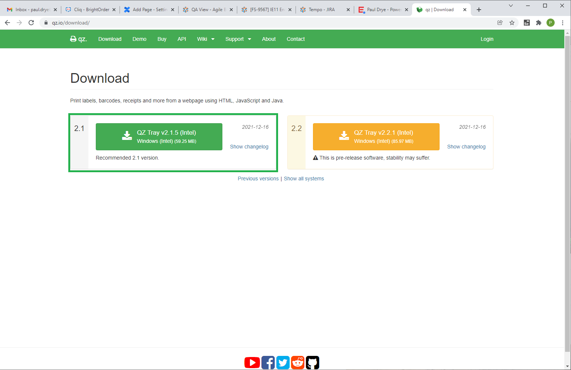Open the GitHub social icon in footer
Image resolution: width=571 pixels, height=370 pixels.
point(313,363)
